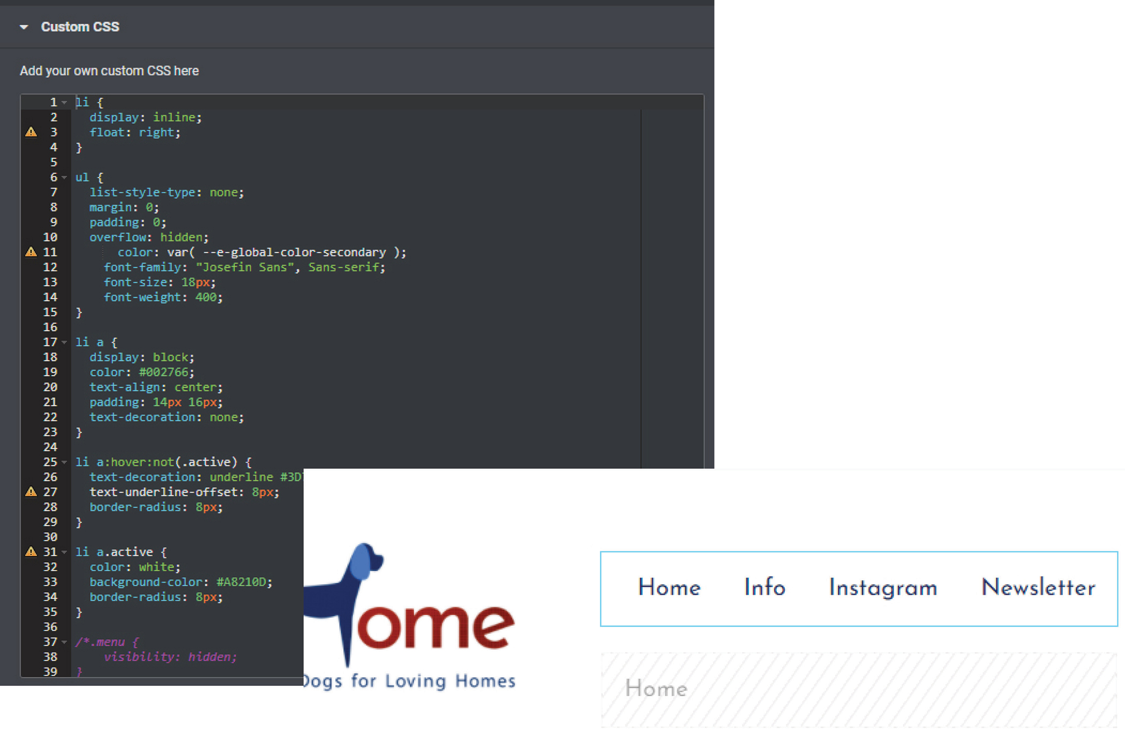Click the color #002766 value in editor
Screen dimensions: 1125x732
[x=163, y=372]
